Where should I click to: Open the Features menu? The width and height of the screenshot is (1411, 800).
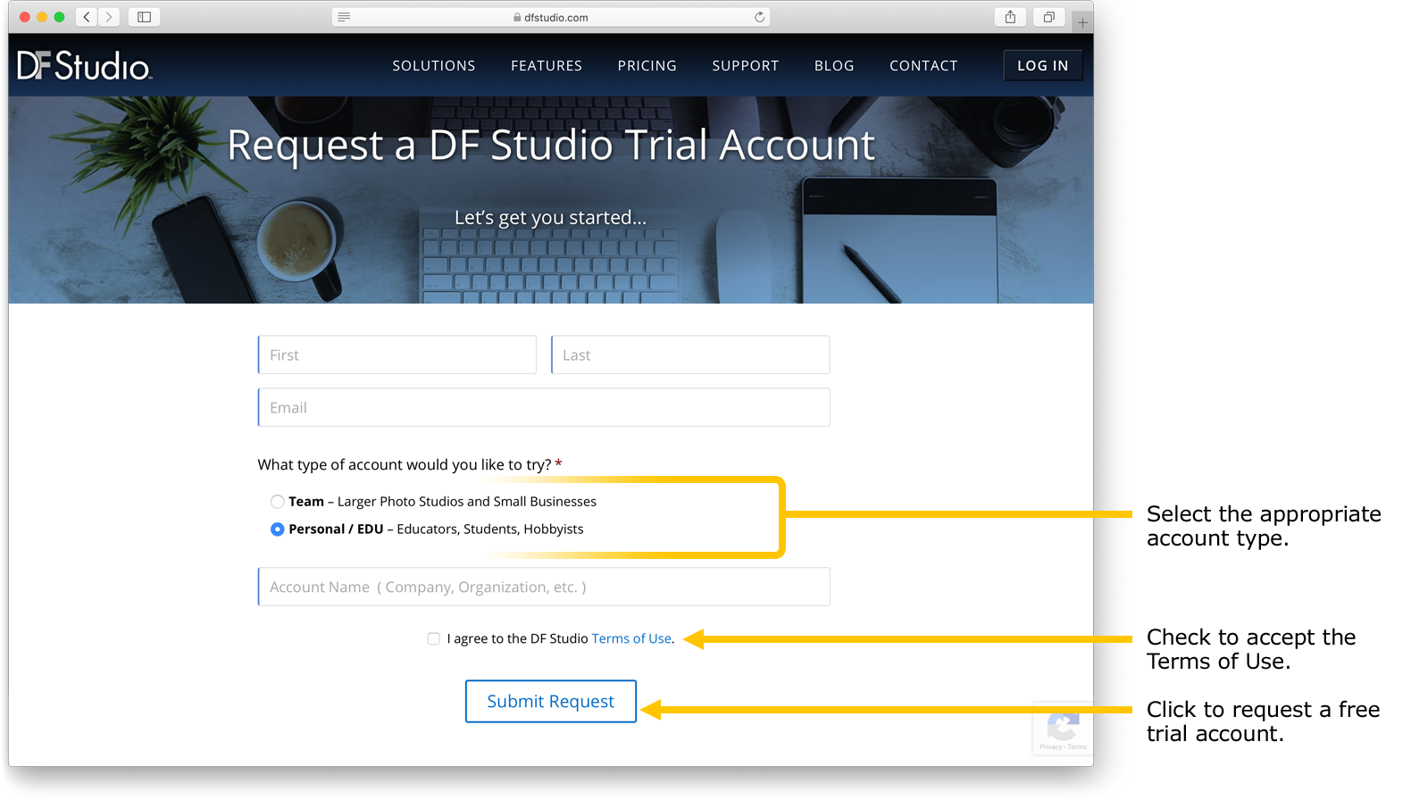547,66
